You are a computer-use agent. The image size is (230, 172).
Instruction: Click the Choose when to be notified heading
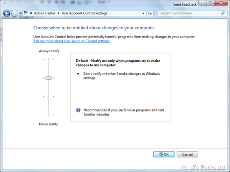[x=94, y=28]
